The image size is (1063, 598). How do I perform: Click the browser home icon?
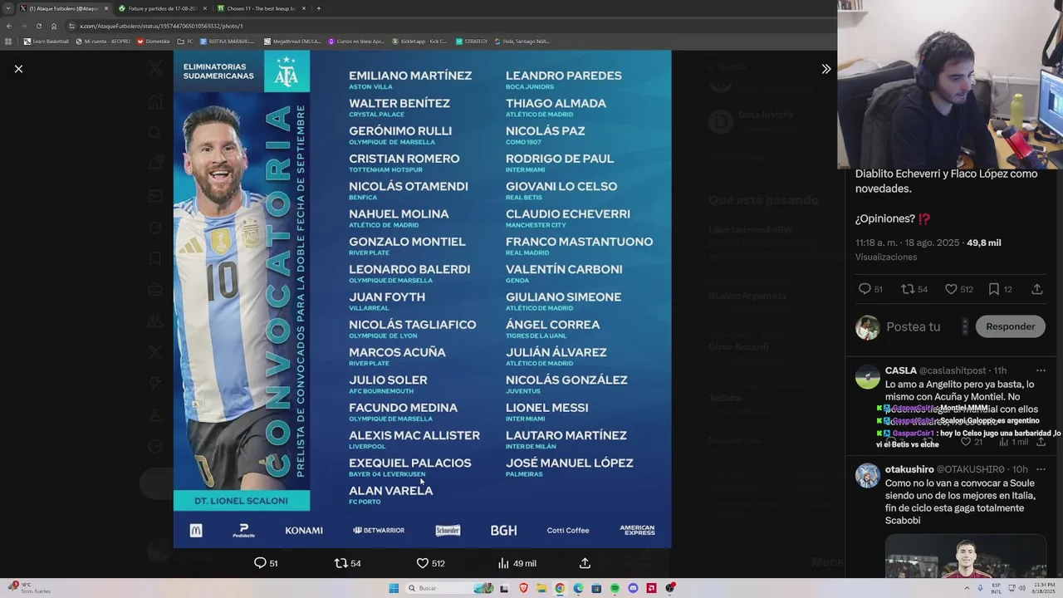point(53,26)
